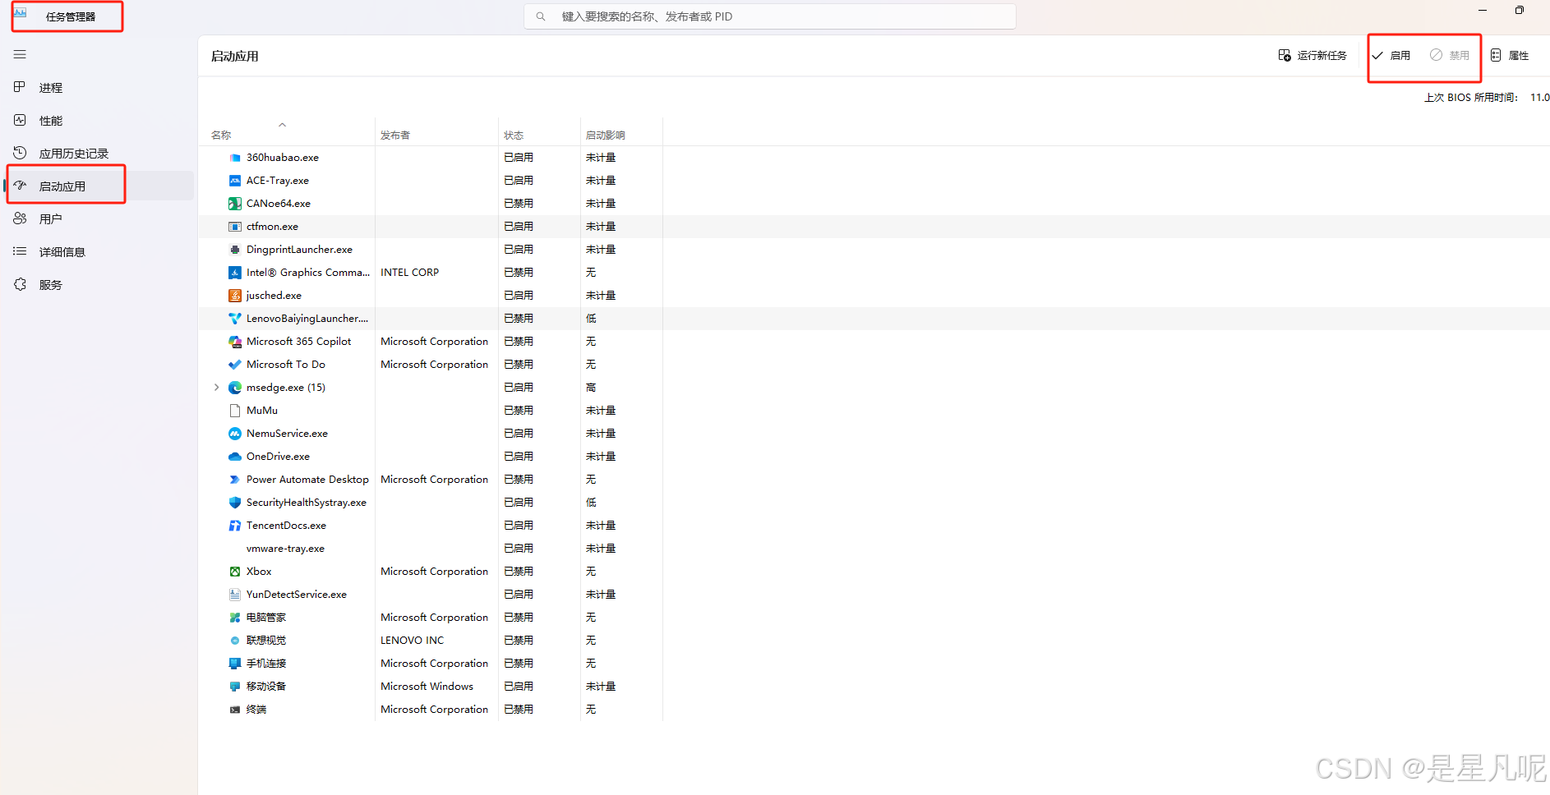Image resolution: width=1550 pixels, height=795 pixels.
Task: Click the msedge.exe Edge icon
Action: [235, 388]
